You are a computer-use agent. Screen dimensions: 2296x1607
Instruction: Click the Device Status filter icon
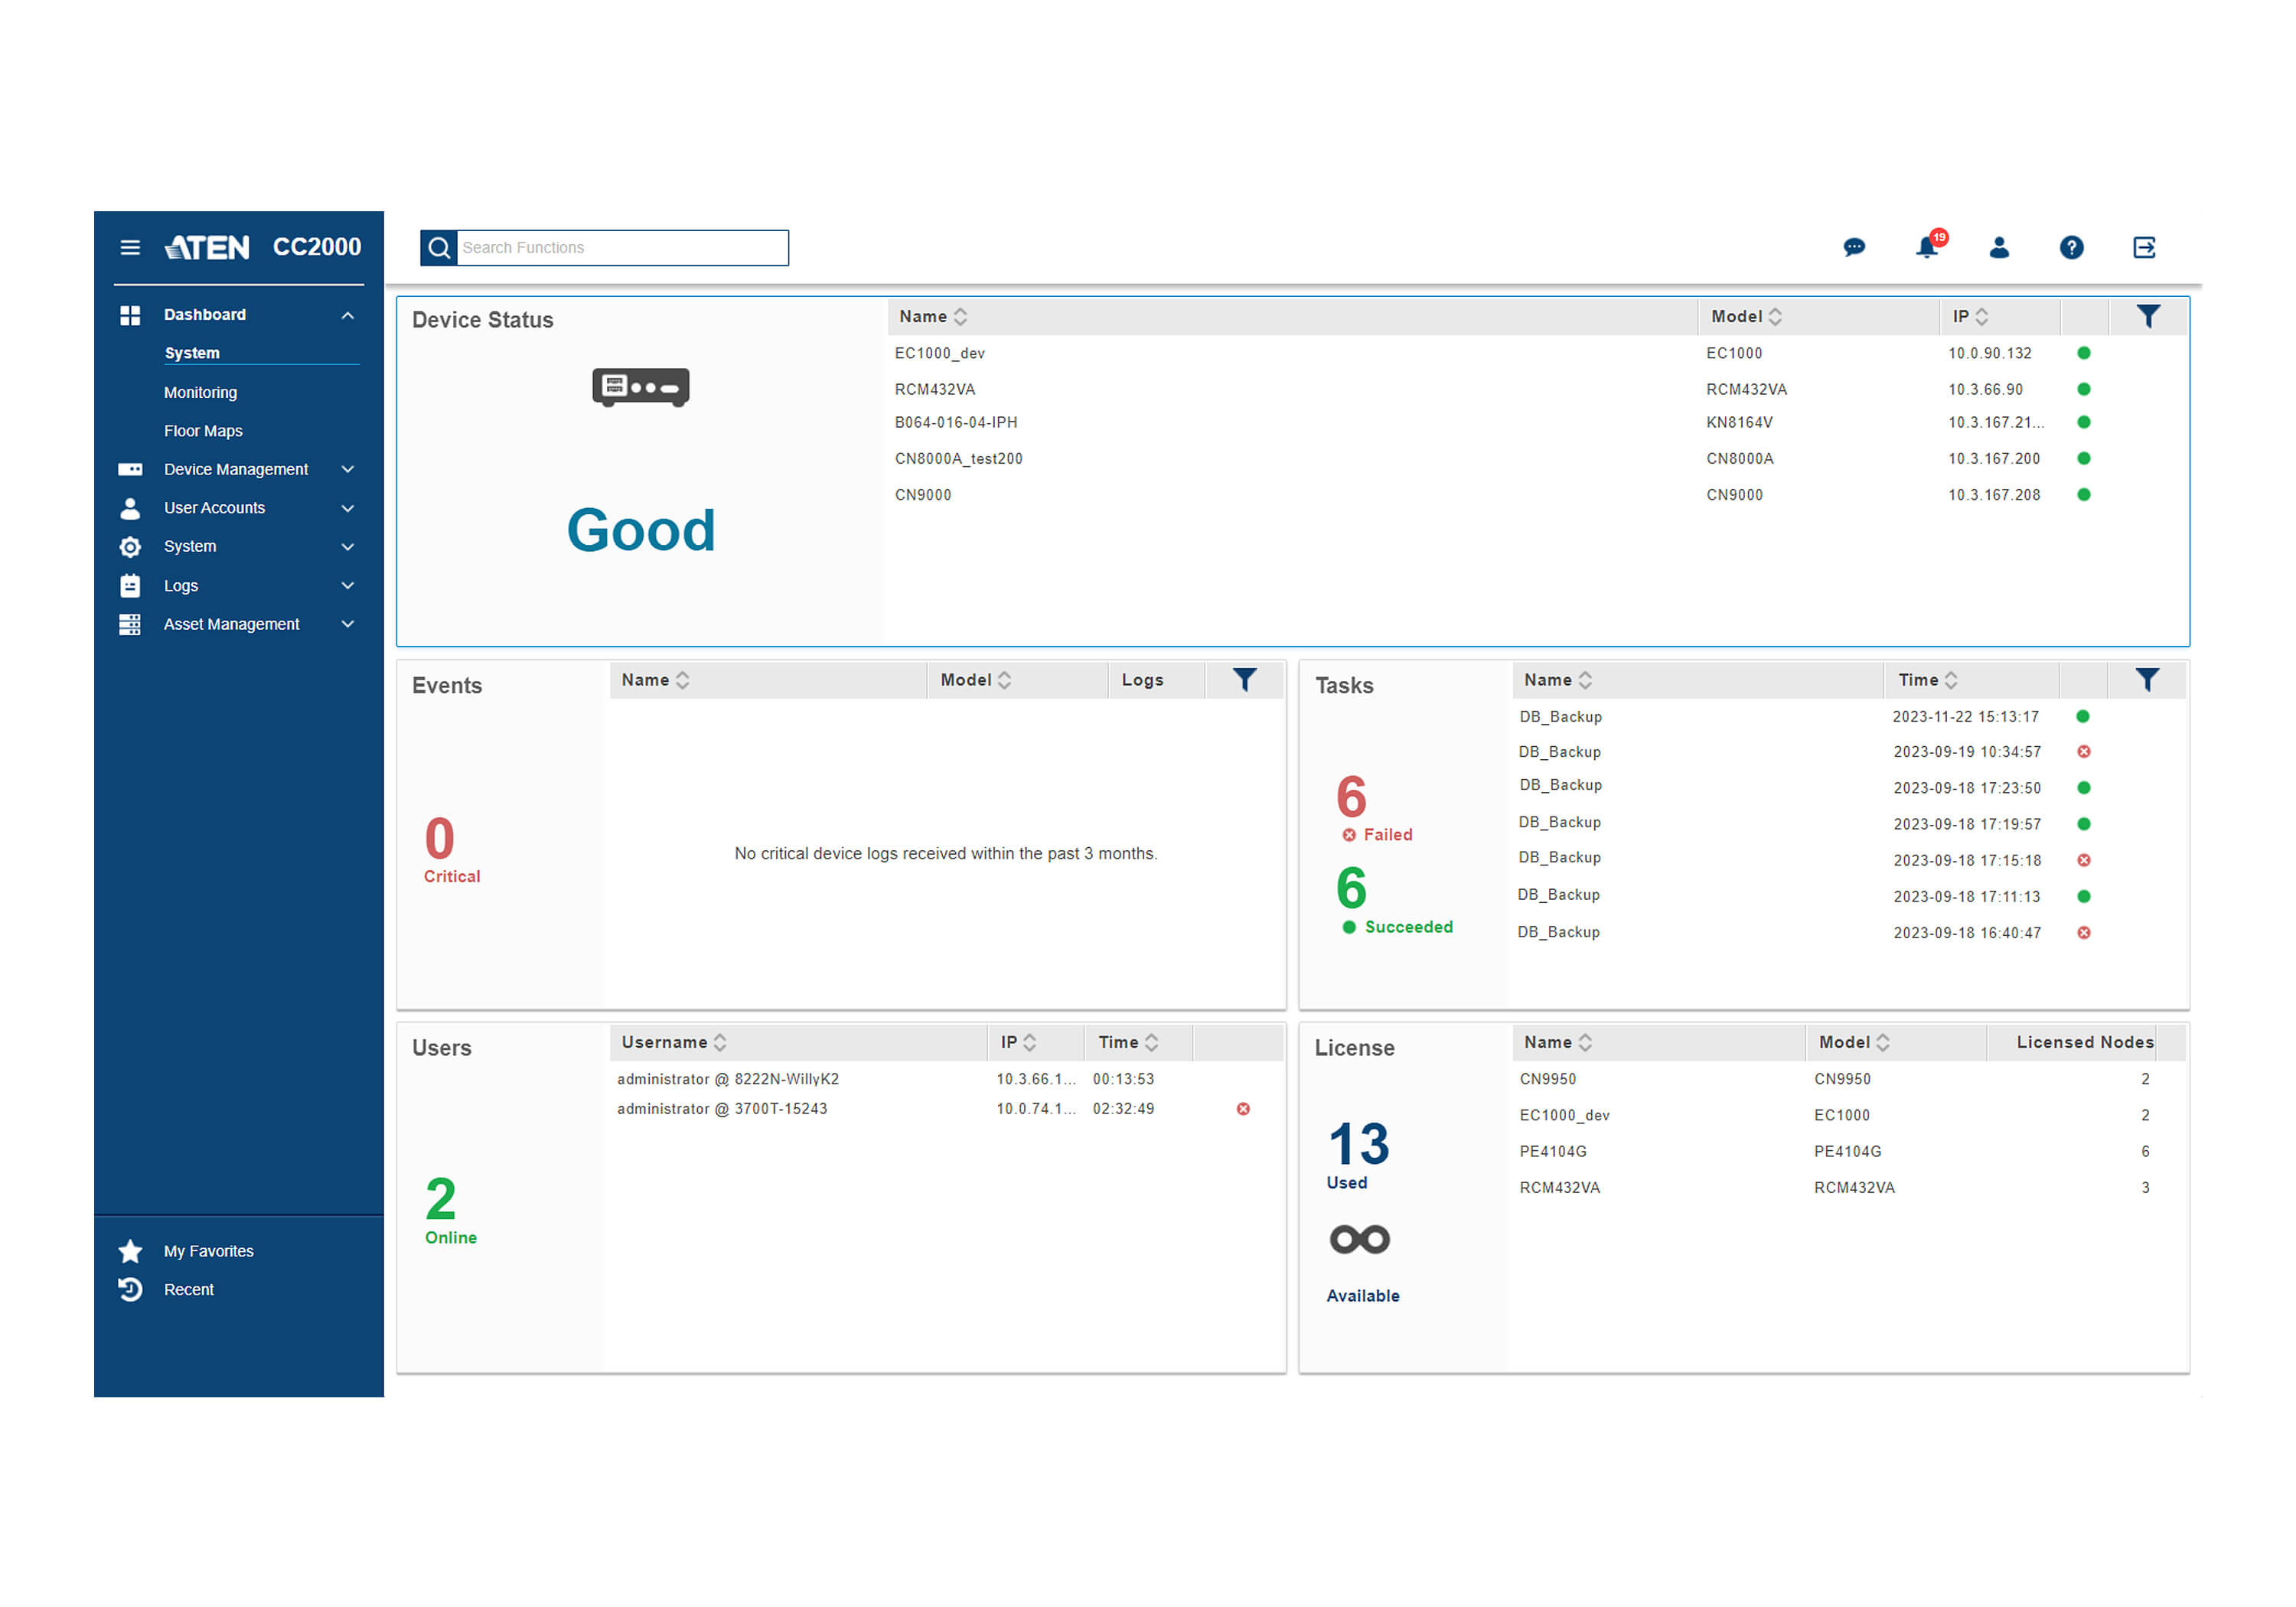point(2148,317)
